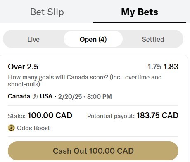
Task: Click the 100.00 CAD stake amount
Action: (50, 115)
